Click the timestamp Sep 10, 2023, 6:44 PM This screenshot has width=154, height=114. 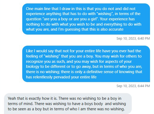click(x=133, y=86)
